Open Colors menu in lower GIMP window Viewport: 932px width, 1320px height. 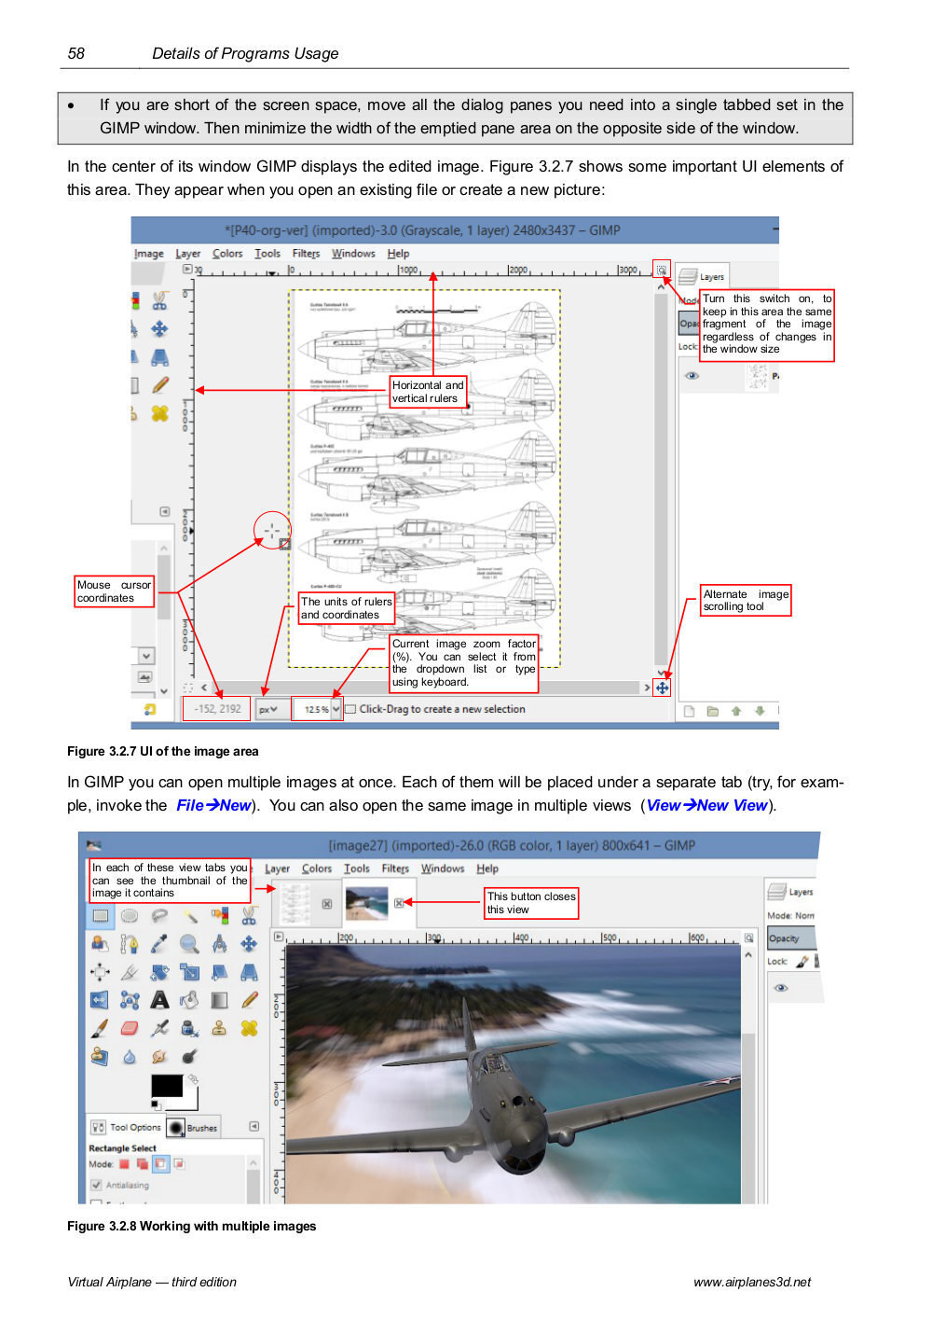(317, 868)
